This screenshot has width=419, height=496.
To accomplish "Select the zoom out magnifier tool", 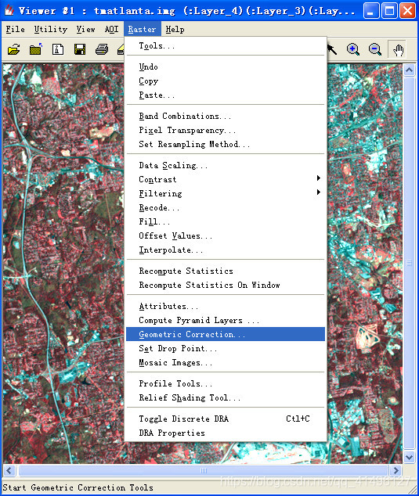I will 375,49.
